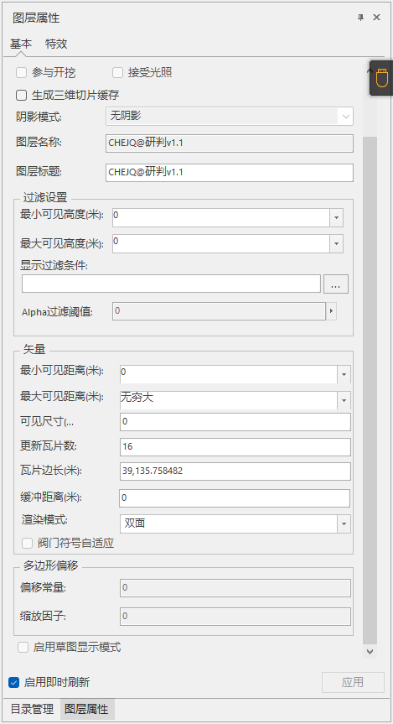Viewport: 393px width, 724px height.
Task: Expand 最小可见高度 dropdown arrow
Action: coord(336,217)
